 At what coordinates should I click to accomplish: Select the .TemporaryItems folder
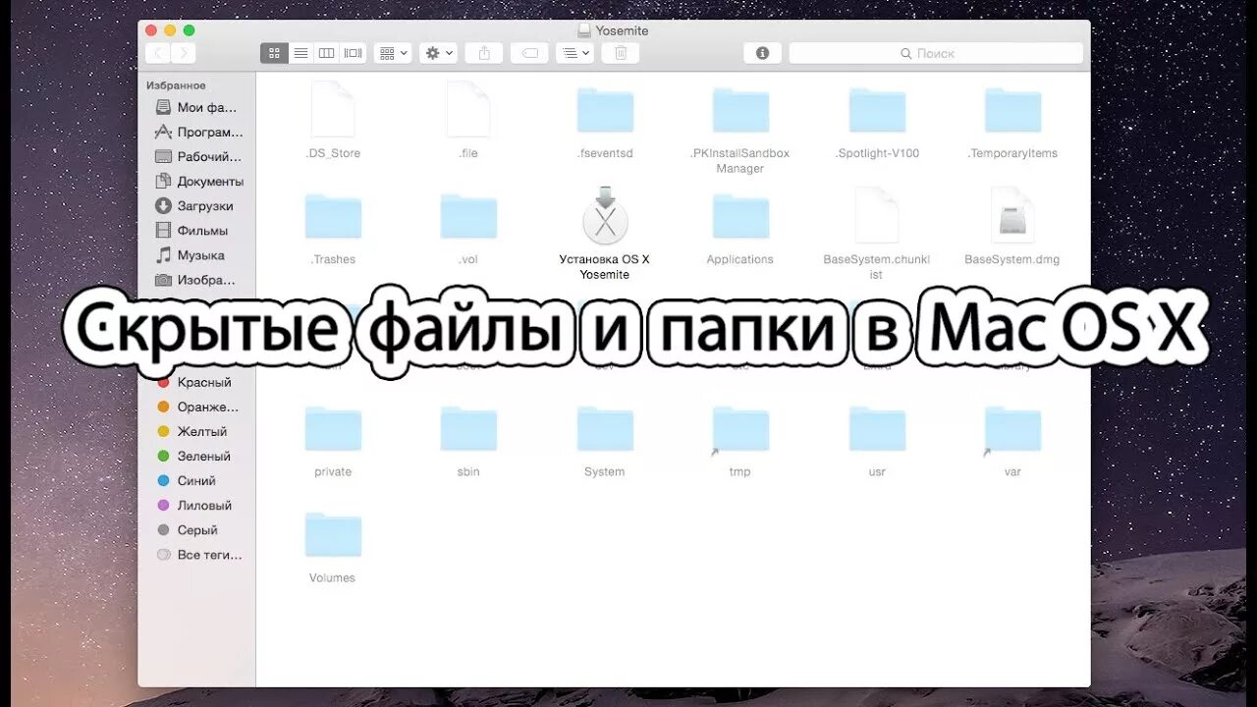pyautogui.click(x=1012, y=110)
